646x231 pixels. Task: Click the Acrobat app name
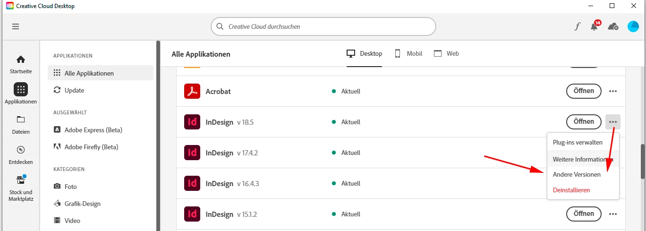pos(218,91)
